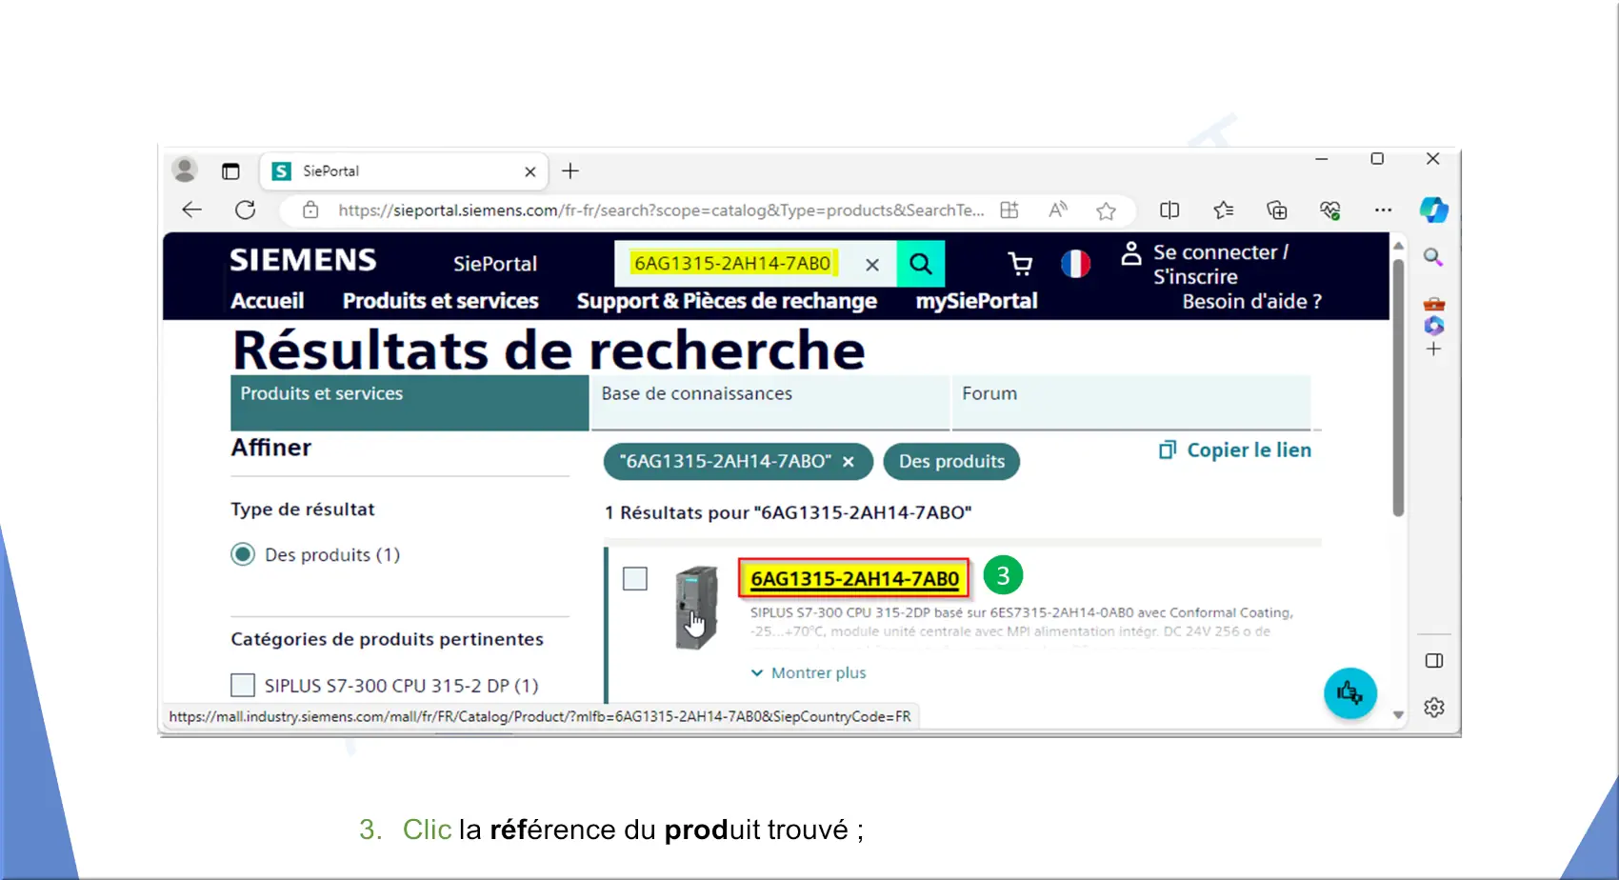Clear the search field with X
The width and height of the screenshot is (1619, 880).
click(x=872, y=265)
